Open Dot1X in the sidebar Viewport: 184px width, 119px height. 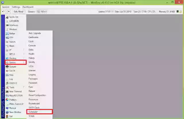click(16, 71)
